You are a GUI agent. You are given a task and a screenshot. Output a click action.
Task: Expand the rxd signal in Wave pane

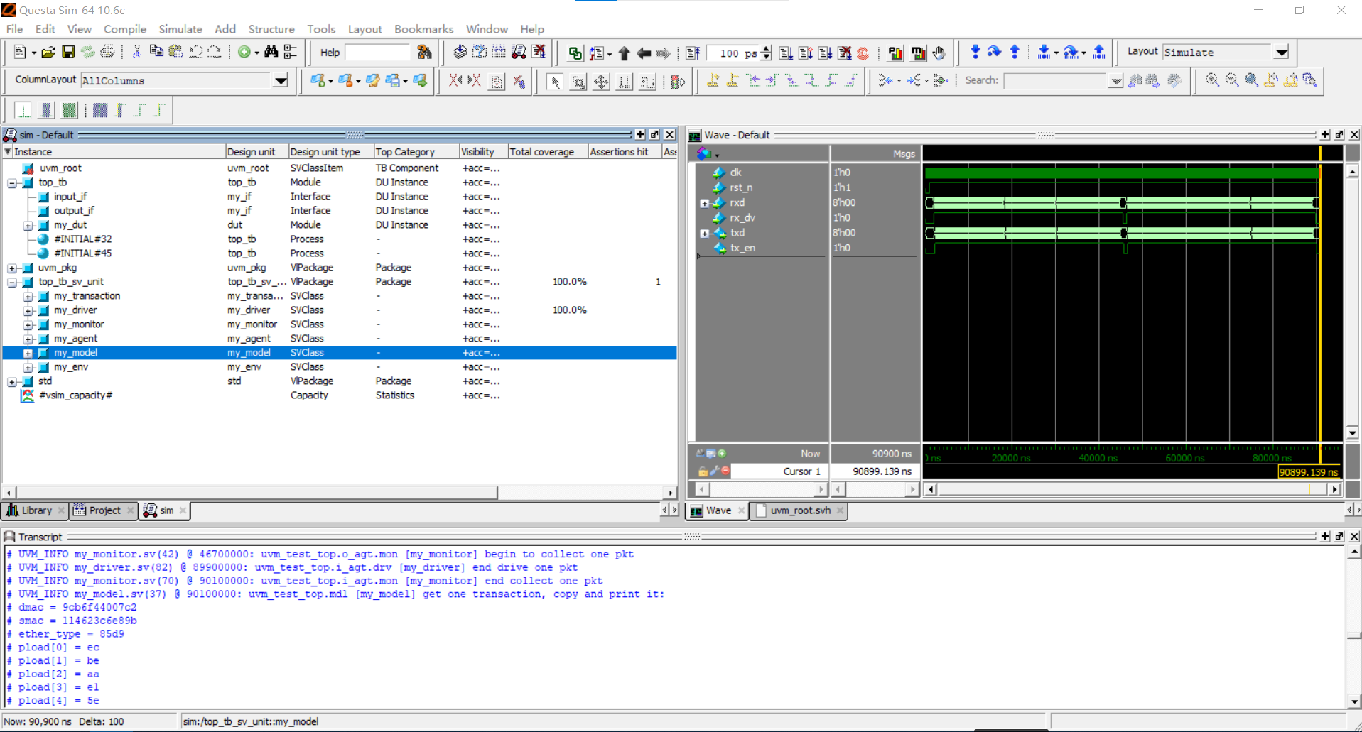(x=704, y=203)
